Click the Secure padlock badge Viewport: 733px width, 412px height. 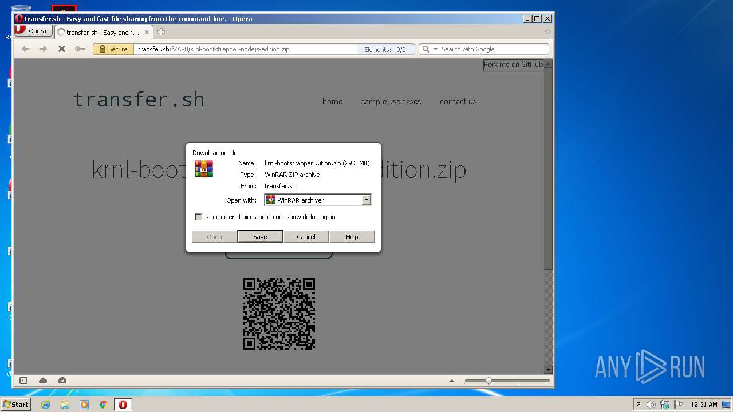click(113, 49)
